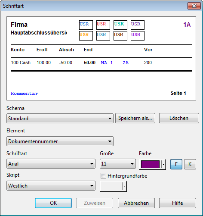
Task: Click the Löschen button
Action: pos(179,118)
